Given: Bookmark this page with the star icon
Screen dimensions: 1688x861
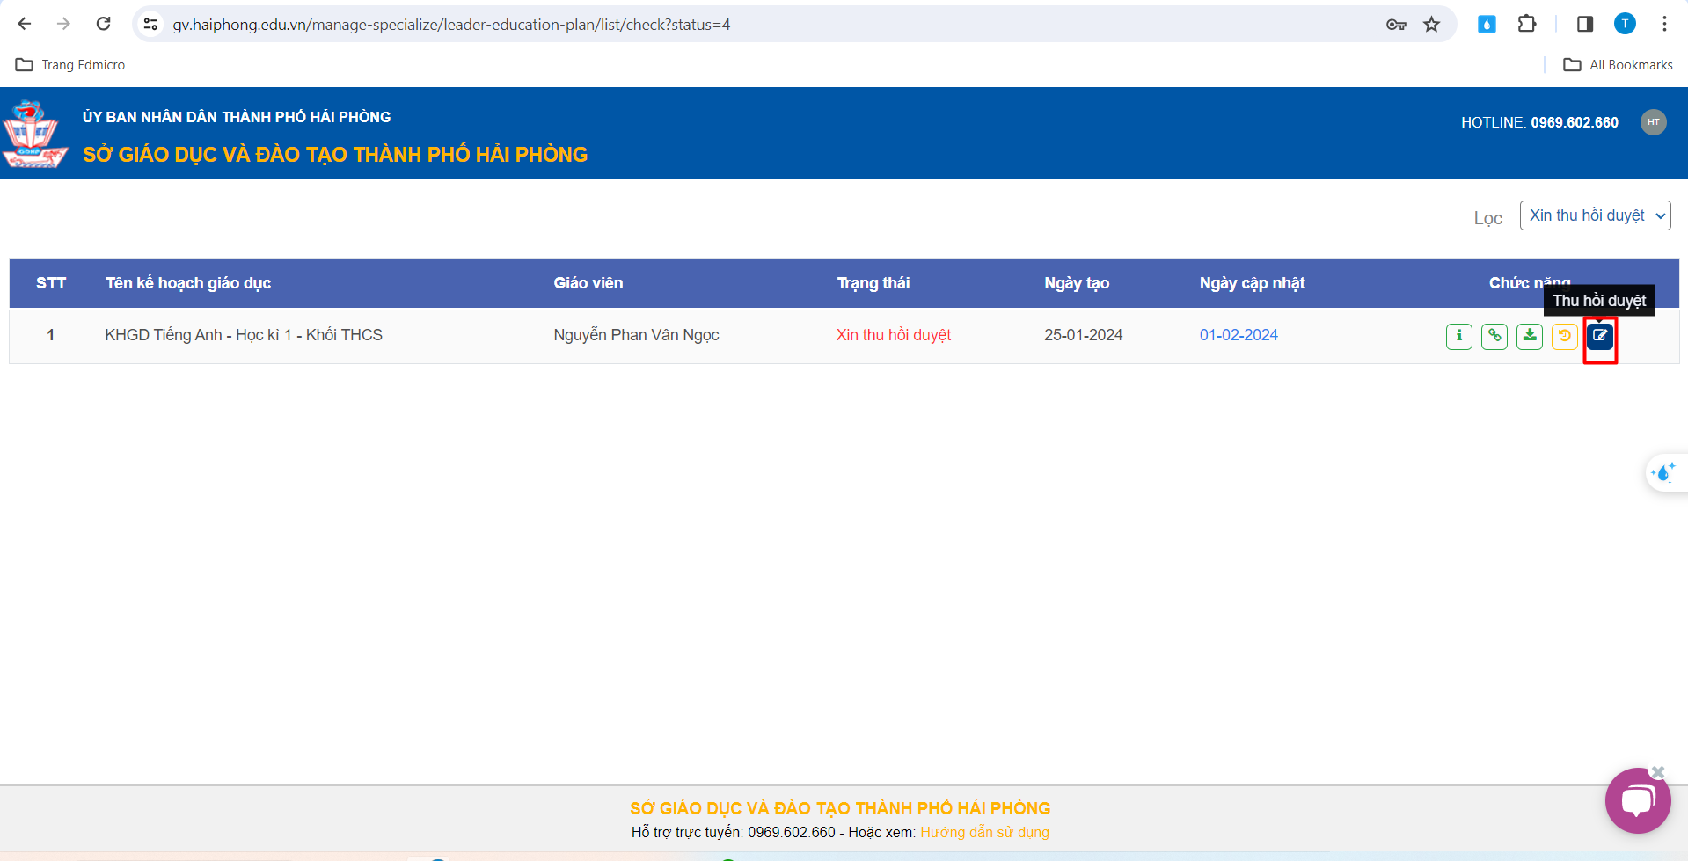Looking at the screenshot, I should [1432, 25].
